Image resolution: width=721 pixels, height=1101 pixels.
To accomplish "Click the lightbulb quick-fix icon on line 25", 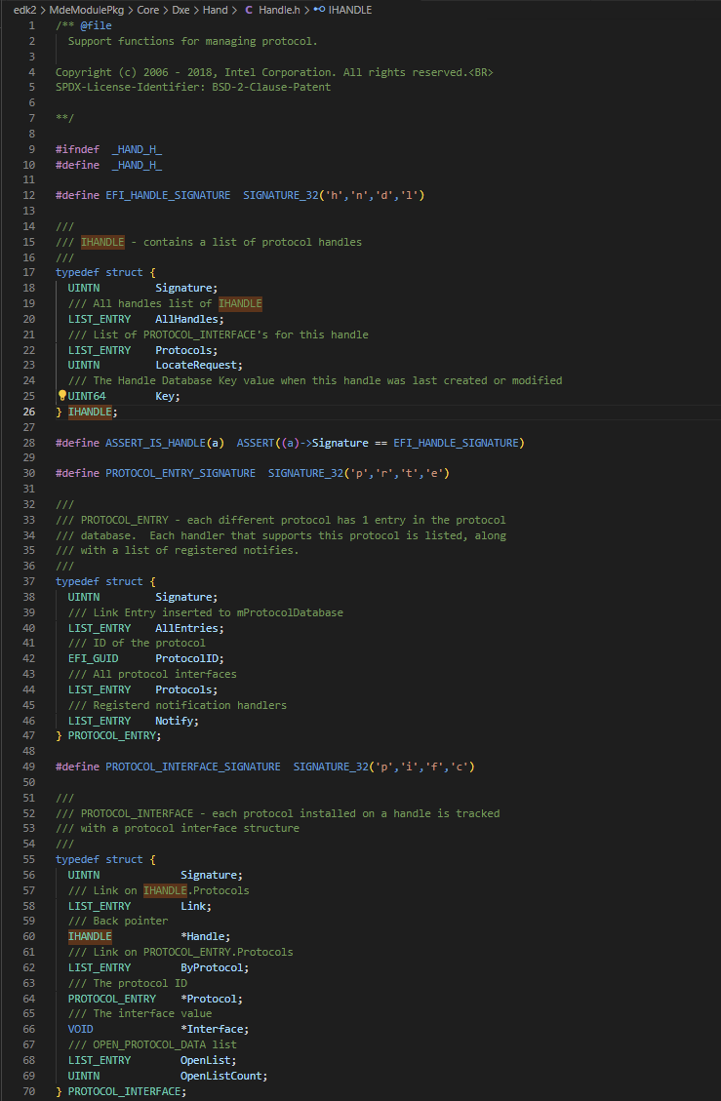I will [61, 396].
